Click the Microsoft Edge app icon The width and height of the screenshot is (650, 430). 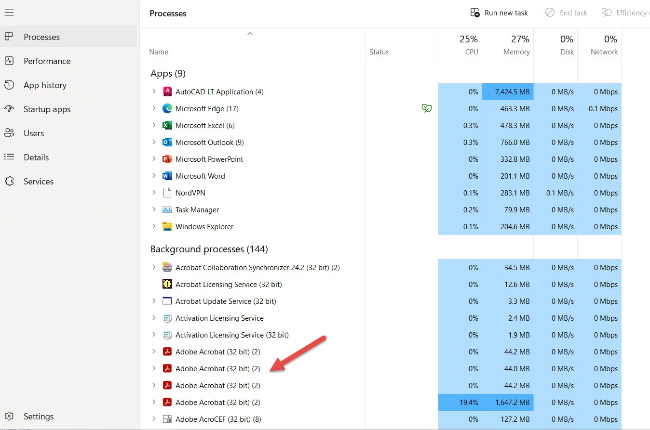click(x=167, y=108)
